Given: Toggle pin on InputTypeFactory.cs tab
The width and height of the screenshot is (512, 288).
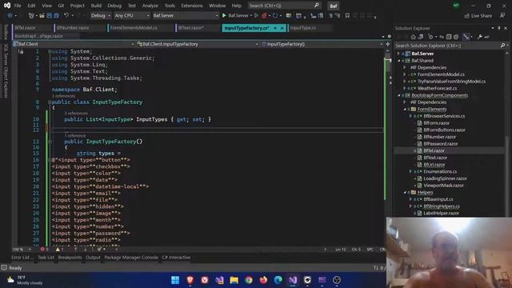Looking at the screenshot, I should [275, 28].
